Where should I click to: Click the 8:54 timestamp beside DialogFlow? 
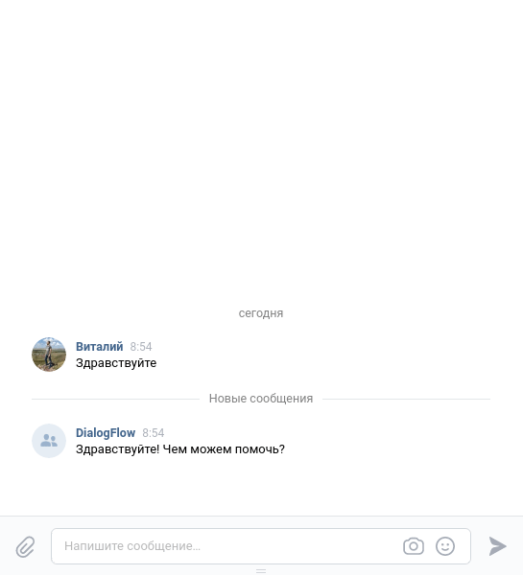pos(154,433)
